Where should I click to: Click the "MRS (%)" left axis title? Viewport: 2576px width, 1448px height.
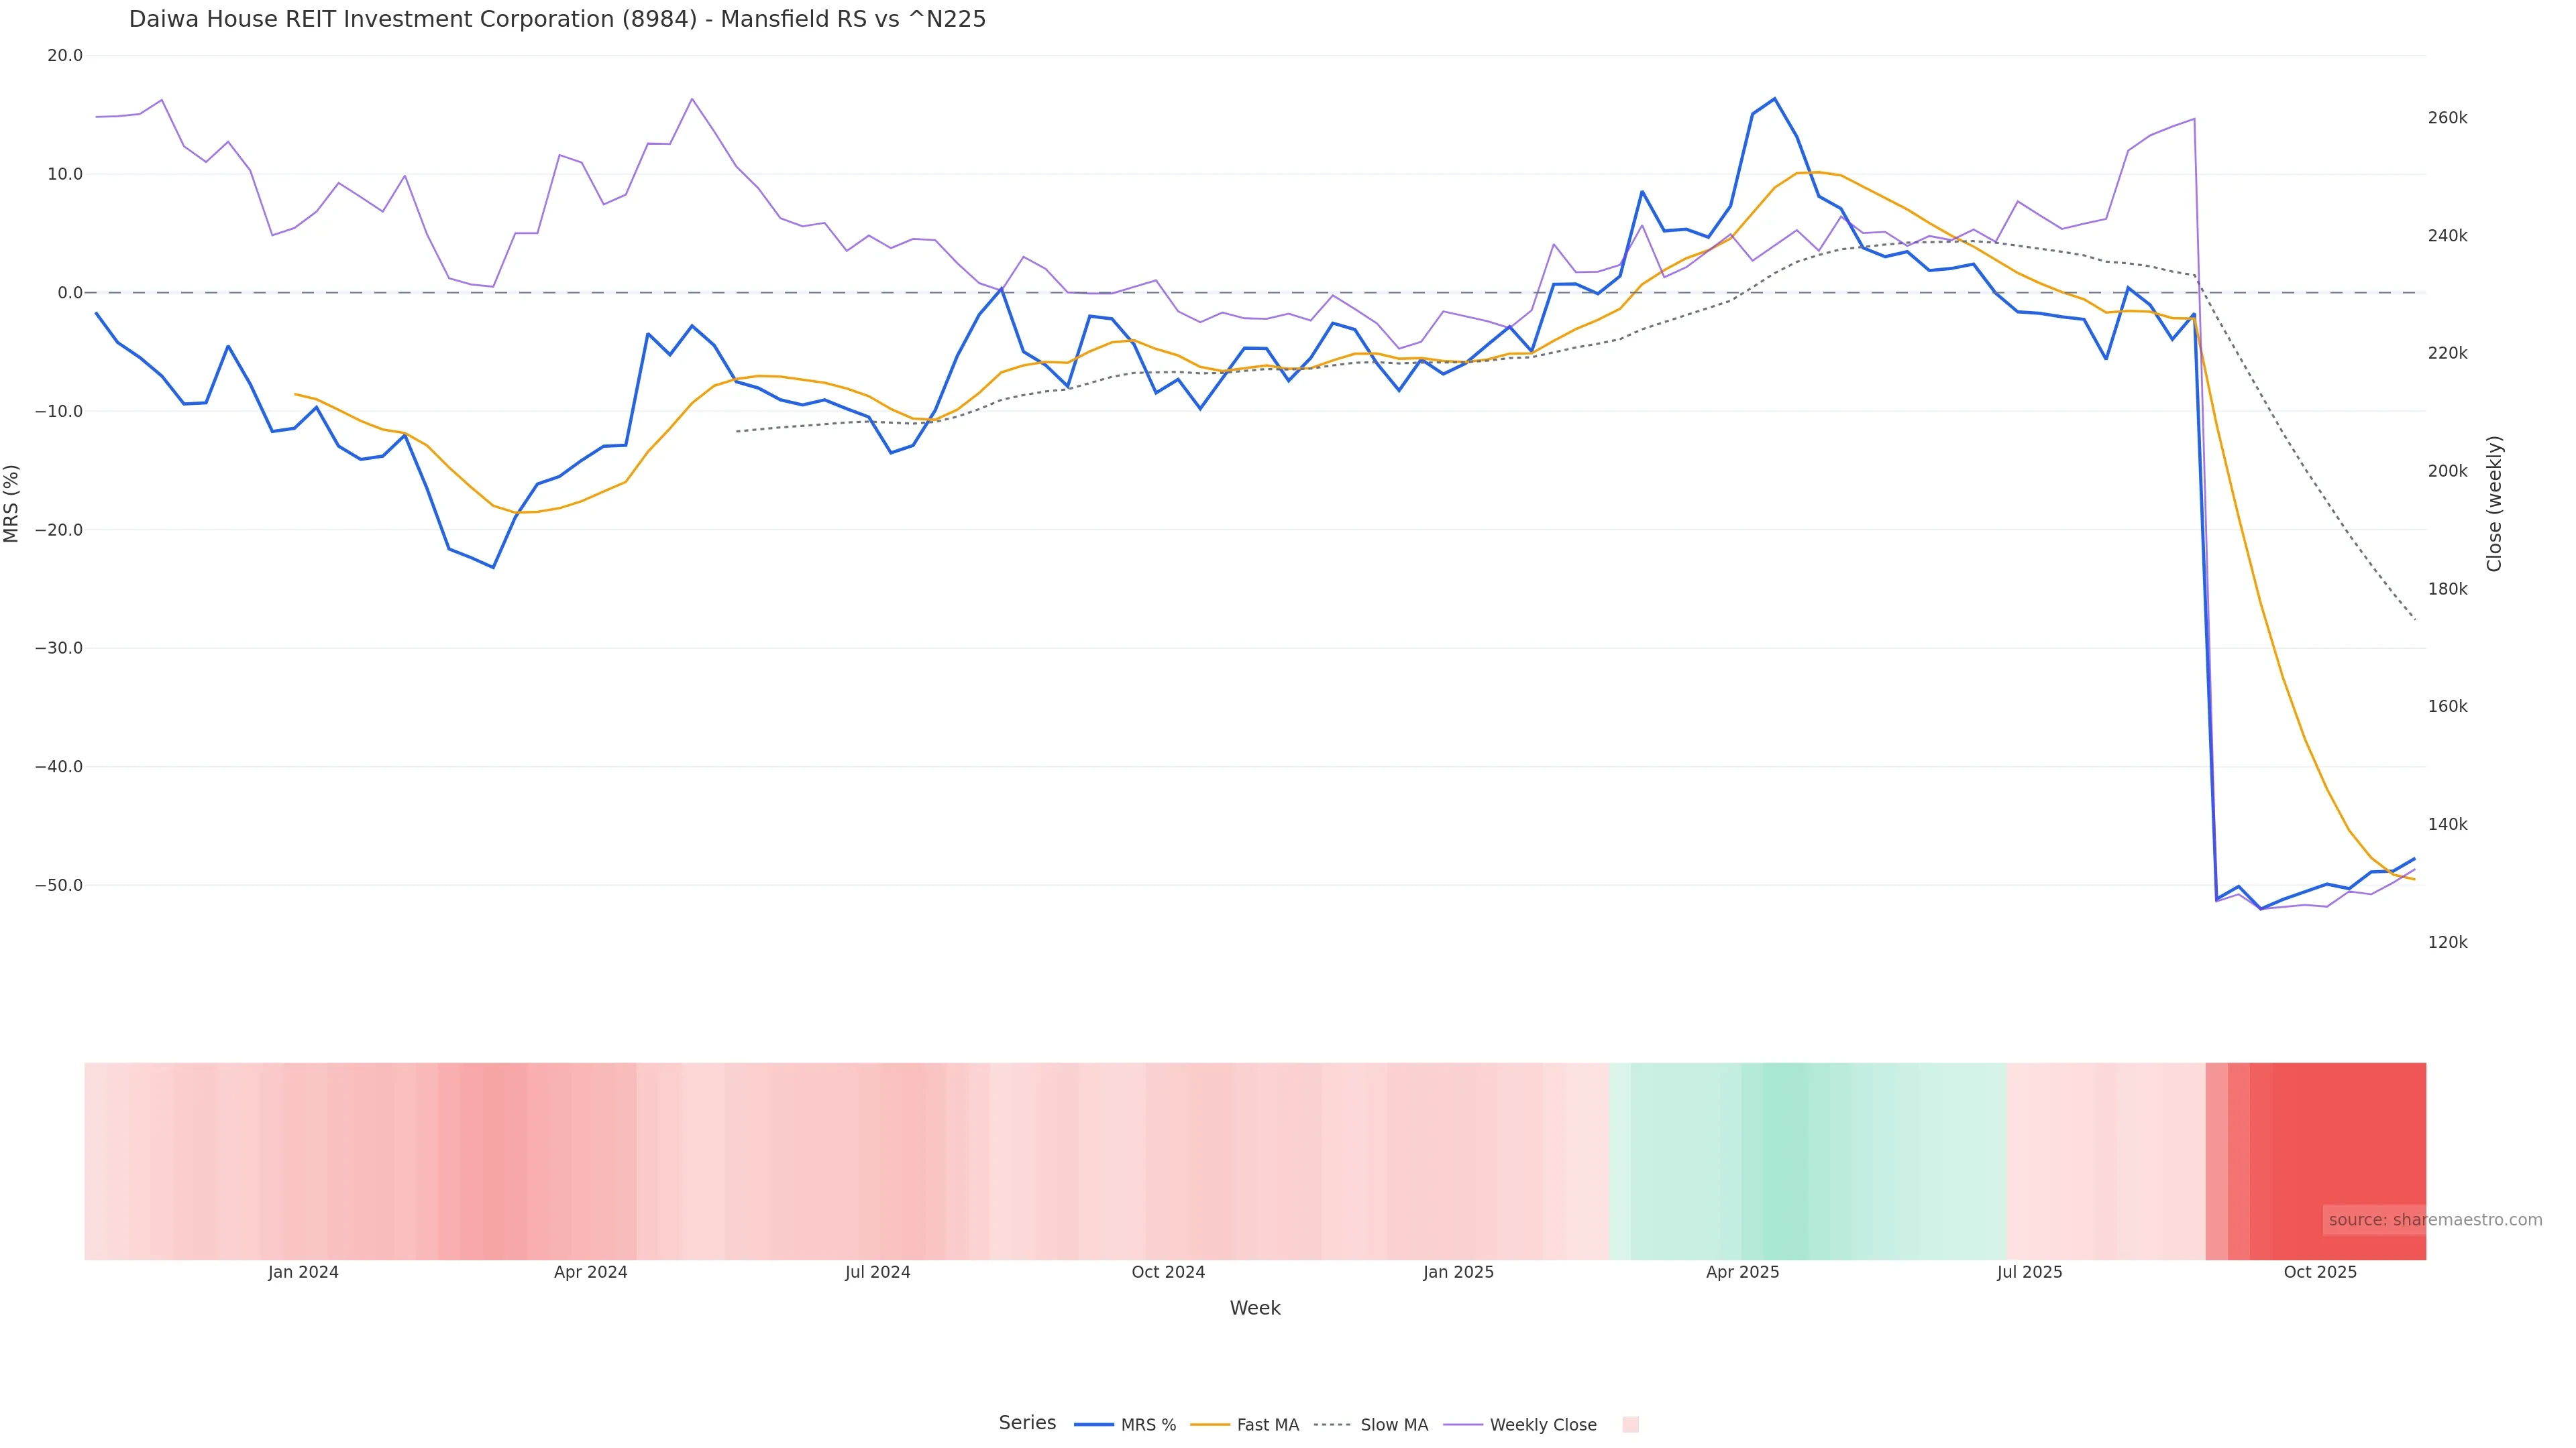[12, 503]
